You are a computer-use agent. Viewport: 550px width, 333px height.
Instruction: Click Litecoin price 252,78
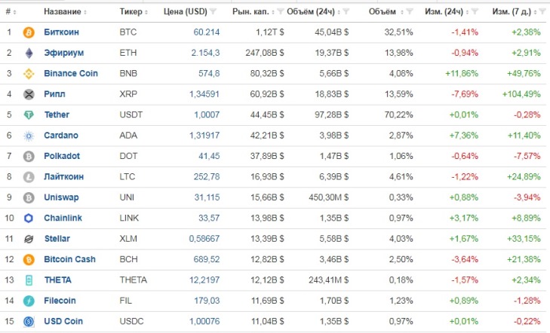click(207, 176)
